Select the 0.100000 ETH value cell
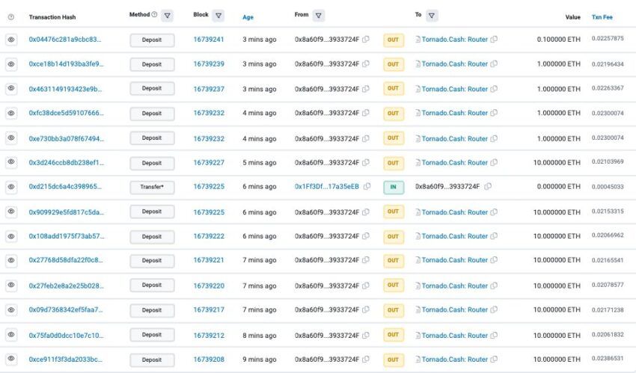The height and width of the screenshot is (373, 636). (x=558, y=40)
